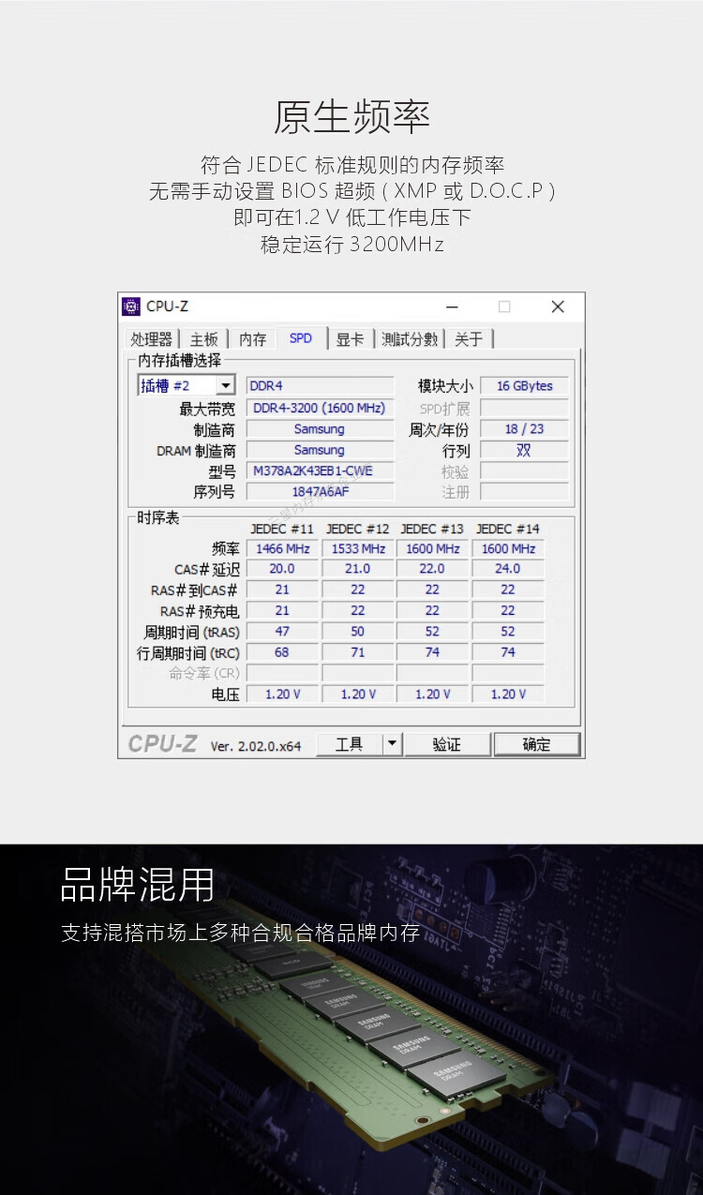Click the 1.20 V voltage under JEDEC #14

coord(508,695)
